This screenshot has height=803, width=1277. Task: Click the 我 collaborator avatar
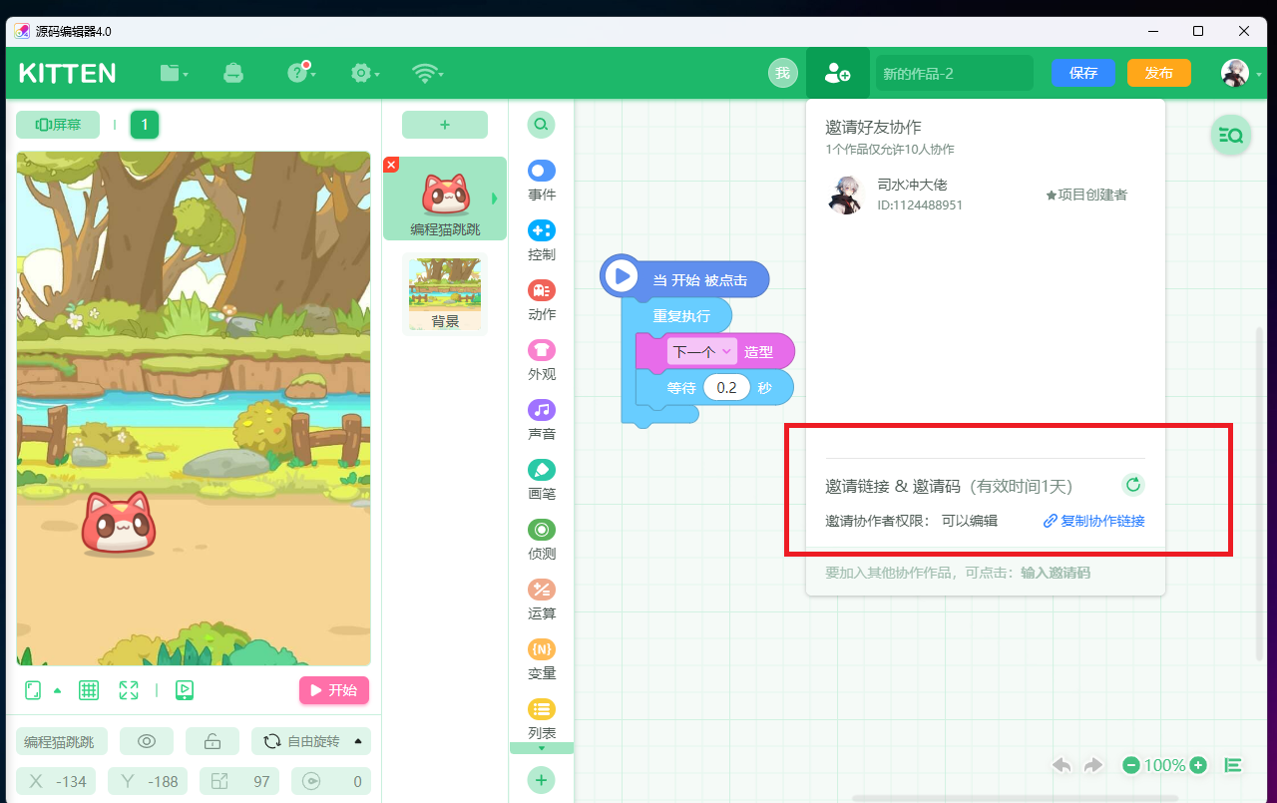[x=783, y=73]
